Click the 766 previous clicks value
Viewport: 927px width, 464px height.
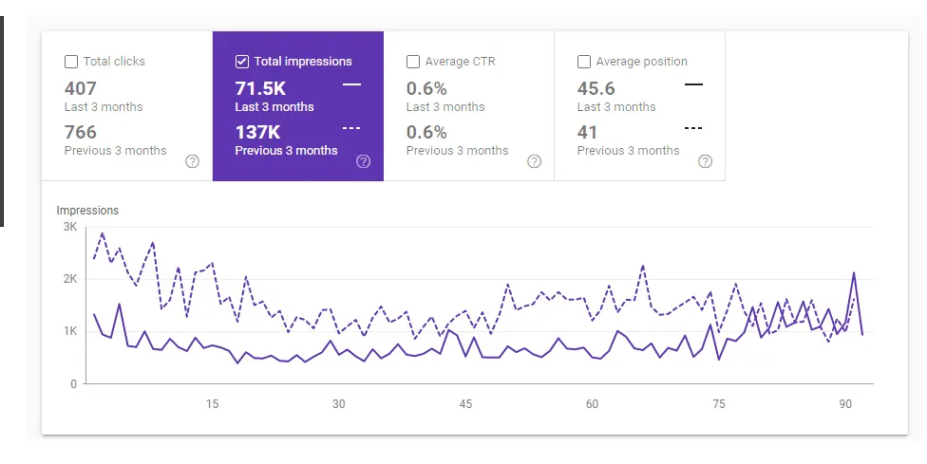tap(81, 132)
